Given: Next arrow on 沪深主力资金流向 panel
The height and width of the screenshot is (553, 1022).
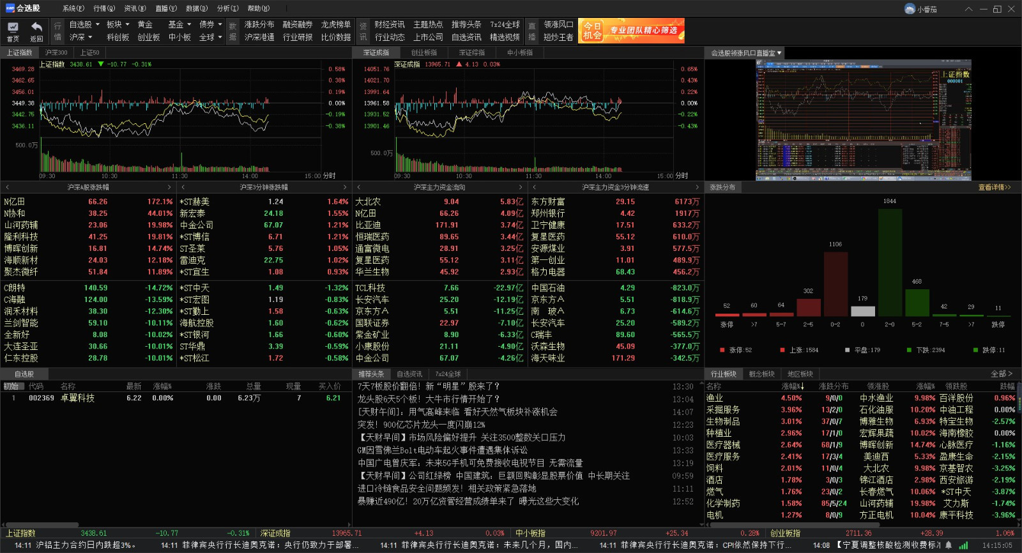Looking at the screenshot, I should [x=521, y=187].
